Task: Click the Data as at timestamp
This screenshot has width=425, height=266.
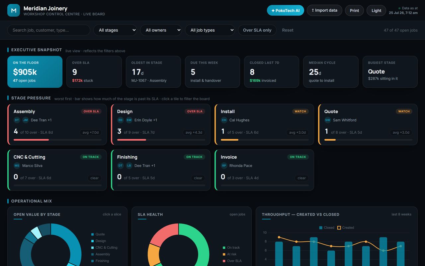Action: point(403,10)
